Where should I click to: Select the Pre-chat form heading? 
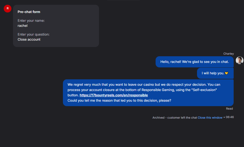pyautogui.click(x=29, y=12)
